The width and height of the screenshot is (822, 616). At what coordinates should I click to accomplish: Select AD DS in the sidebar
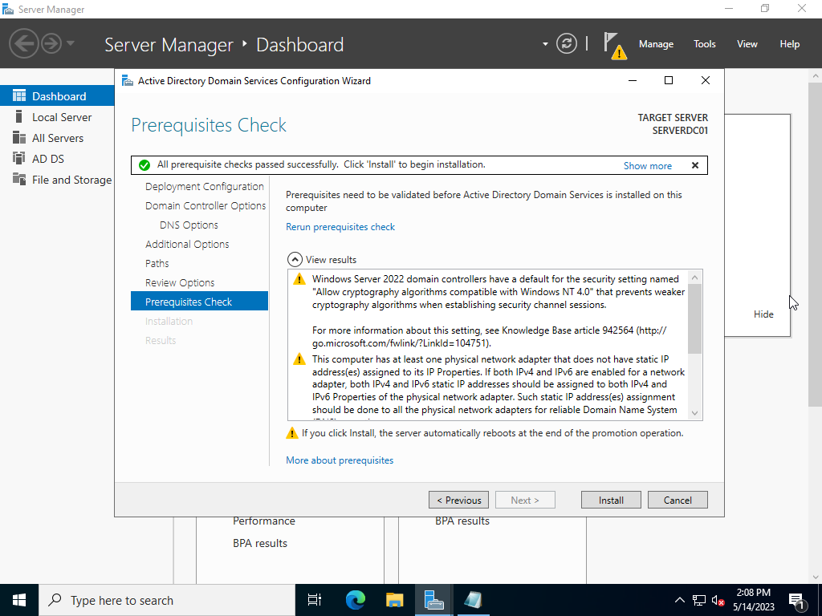(48, 159)
